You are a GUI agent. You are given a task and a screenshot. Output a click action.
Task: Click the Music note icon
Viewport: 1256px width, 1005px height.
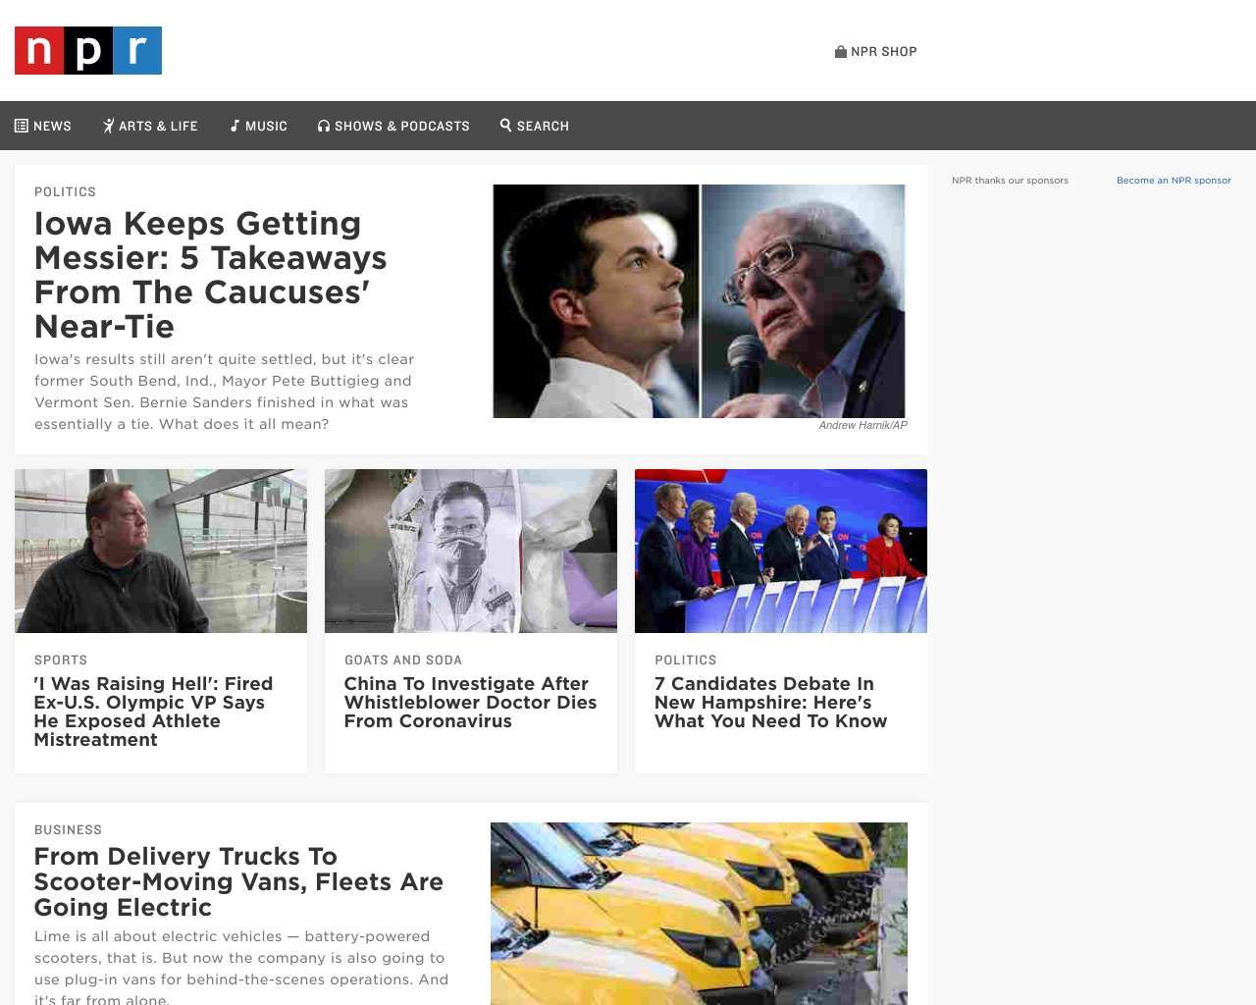click(x=235, y=126)
